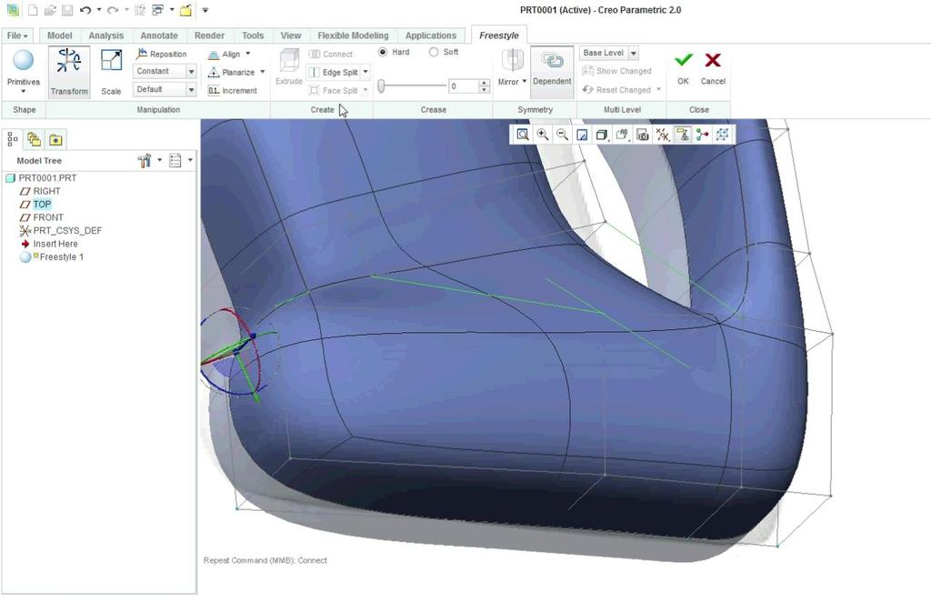This screenshot has height=602, width=931.
Task: Click the Save icon in quick access
Action: point(67,10)
